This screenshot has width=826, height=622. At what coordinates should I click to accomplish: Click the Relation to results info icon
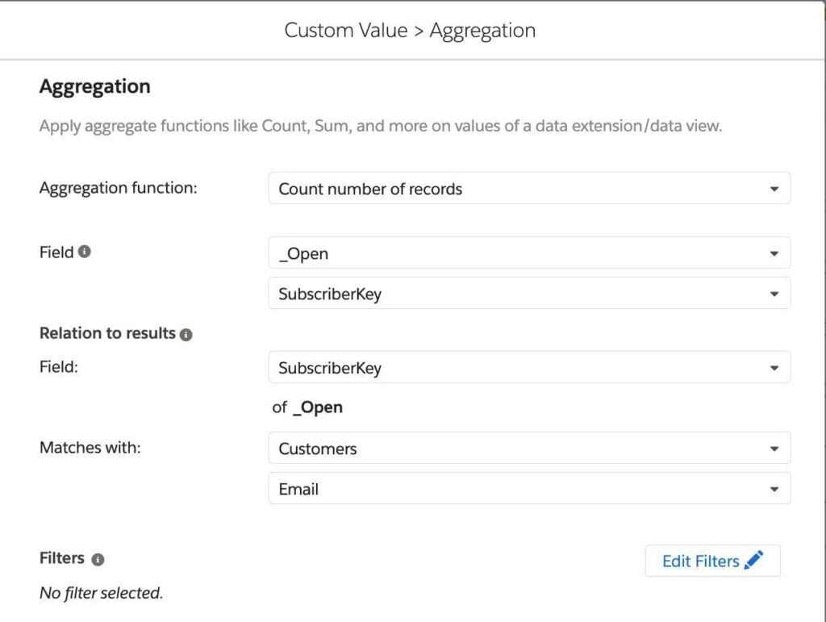tap(187, 333)
